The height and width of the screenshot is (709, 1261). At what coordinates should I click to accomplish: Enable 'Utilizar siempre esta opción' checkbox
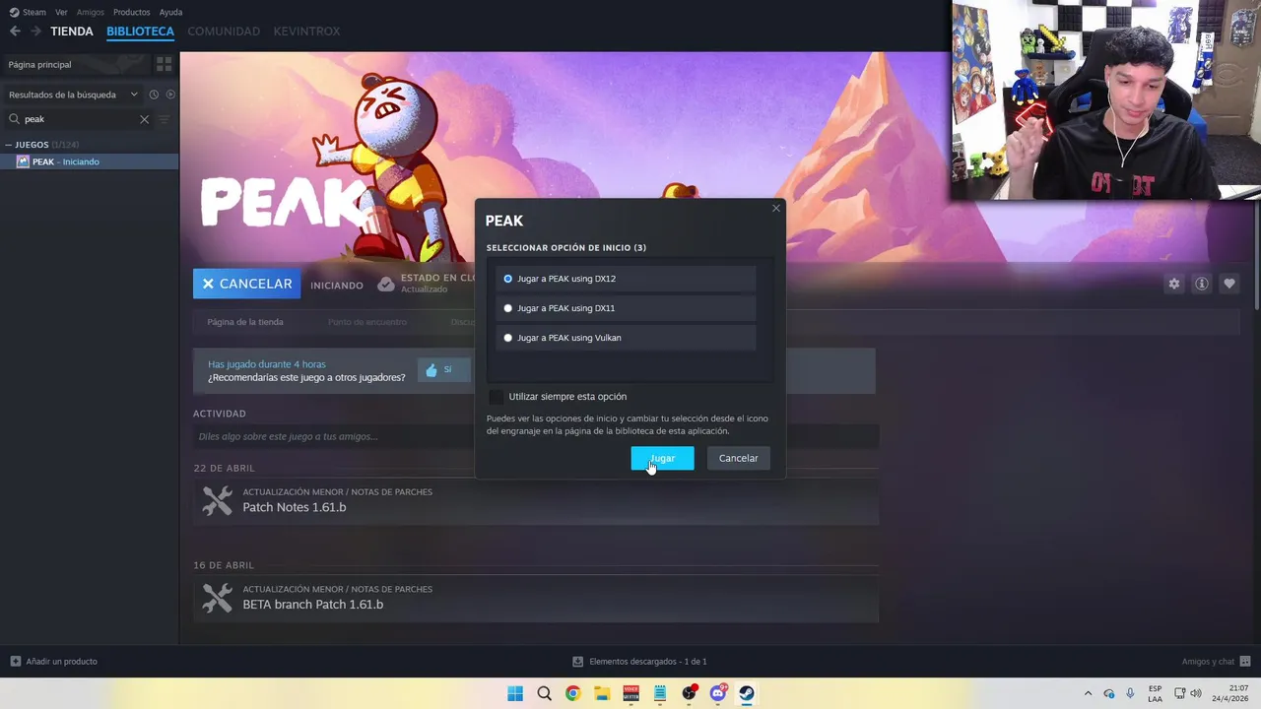click(496, 397)
